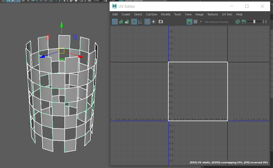Take a UV snapshot with camera icon
The width and height of the screenshot is (273, 168).
[161, 22]
